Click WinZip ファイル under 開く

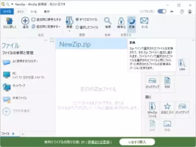(x=152, y=110)
